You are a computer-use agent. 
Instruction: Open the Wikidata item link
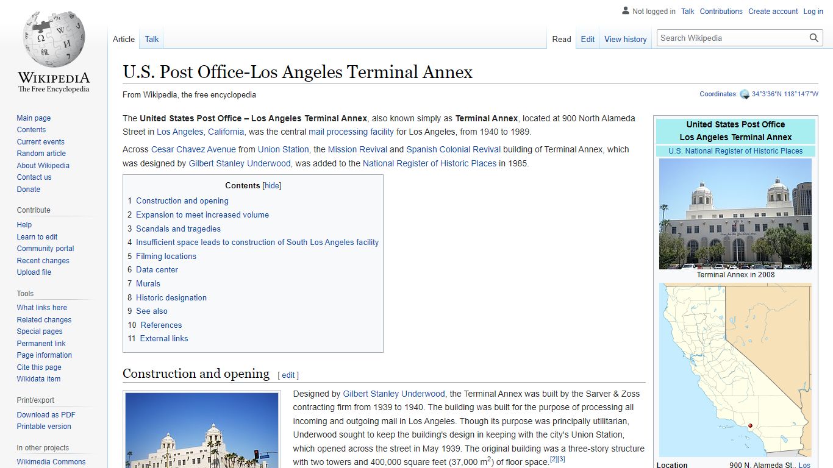click(x=38, y=379)
